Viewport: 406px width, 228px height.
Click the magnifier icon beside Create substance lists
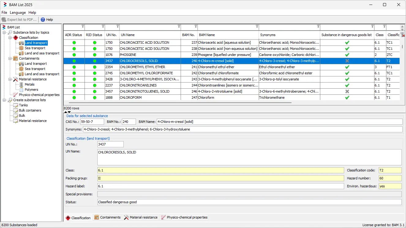coord(10,100)
